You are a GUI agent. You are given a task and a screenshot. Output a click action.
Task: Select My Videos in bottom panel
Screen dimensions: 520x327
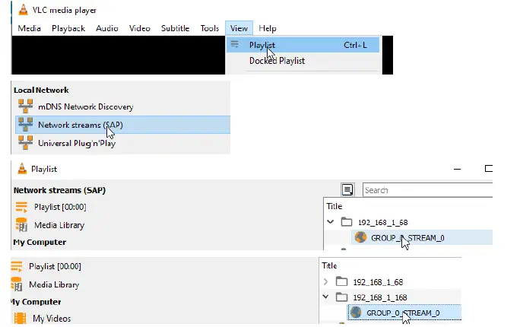(x=52, y=319)
